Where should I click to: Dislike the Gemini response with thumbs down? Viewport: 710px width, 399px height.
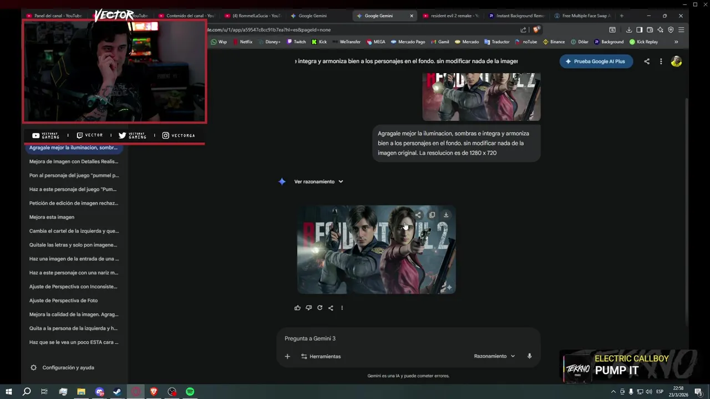pos(308,308)
